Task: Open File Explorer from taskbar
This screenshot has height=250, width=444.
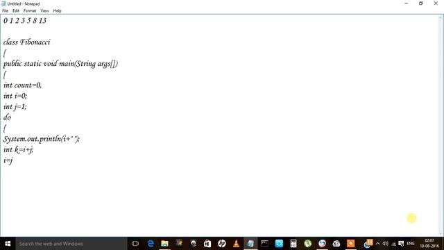Action: [x=164, y=244]
